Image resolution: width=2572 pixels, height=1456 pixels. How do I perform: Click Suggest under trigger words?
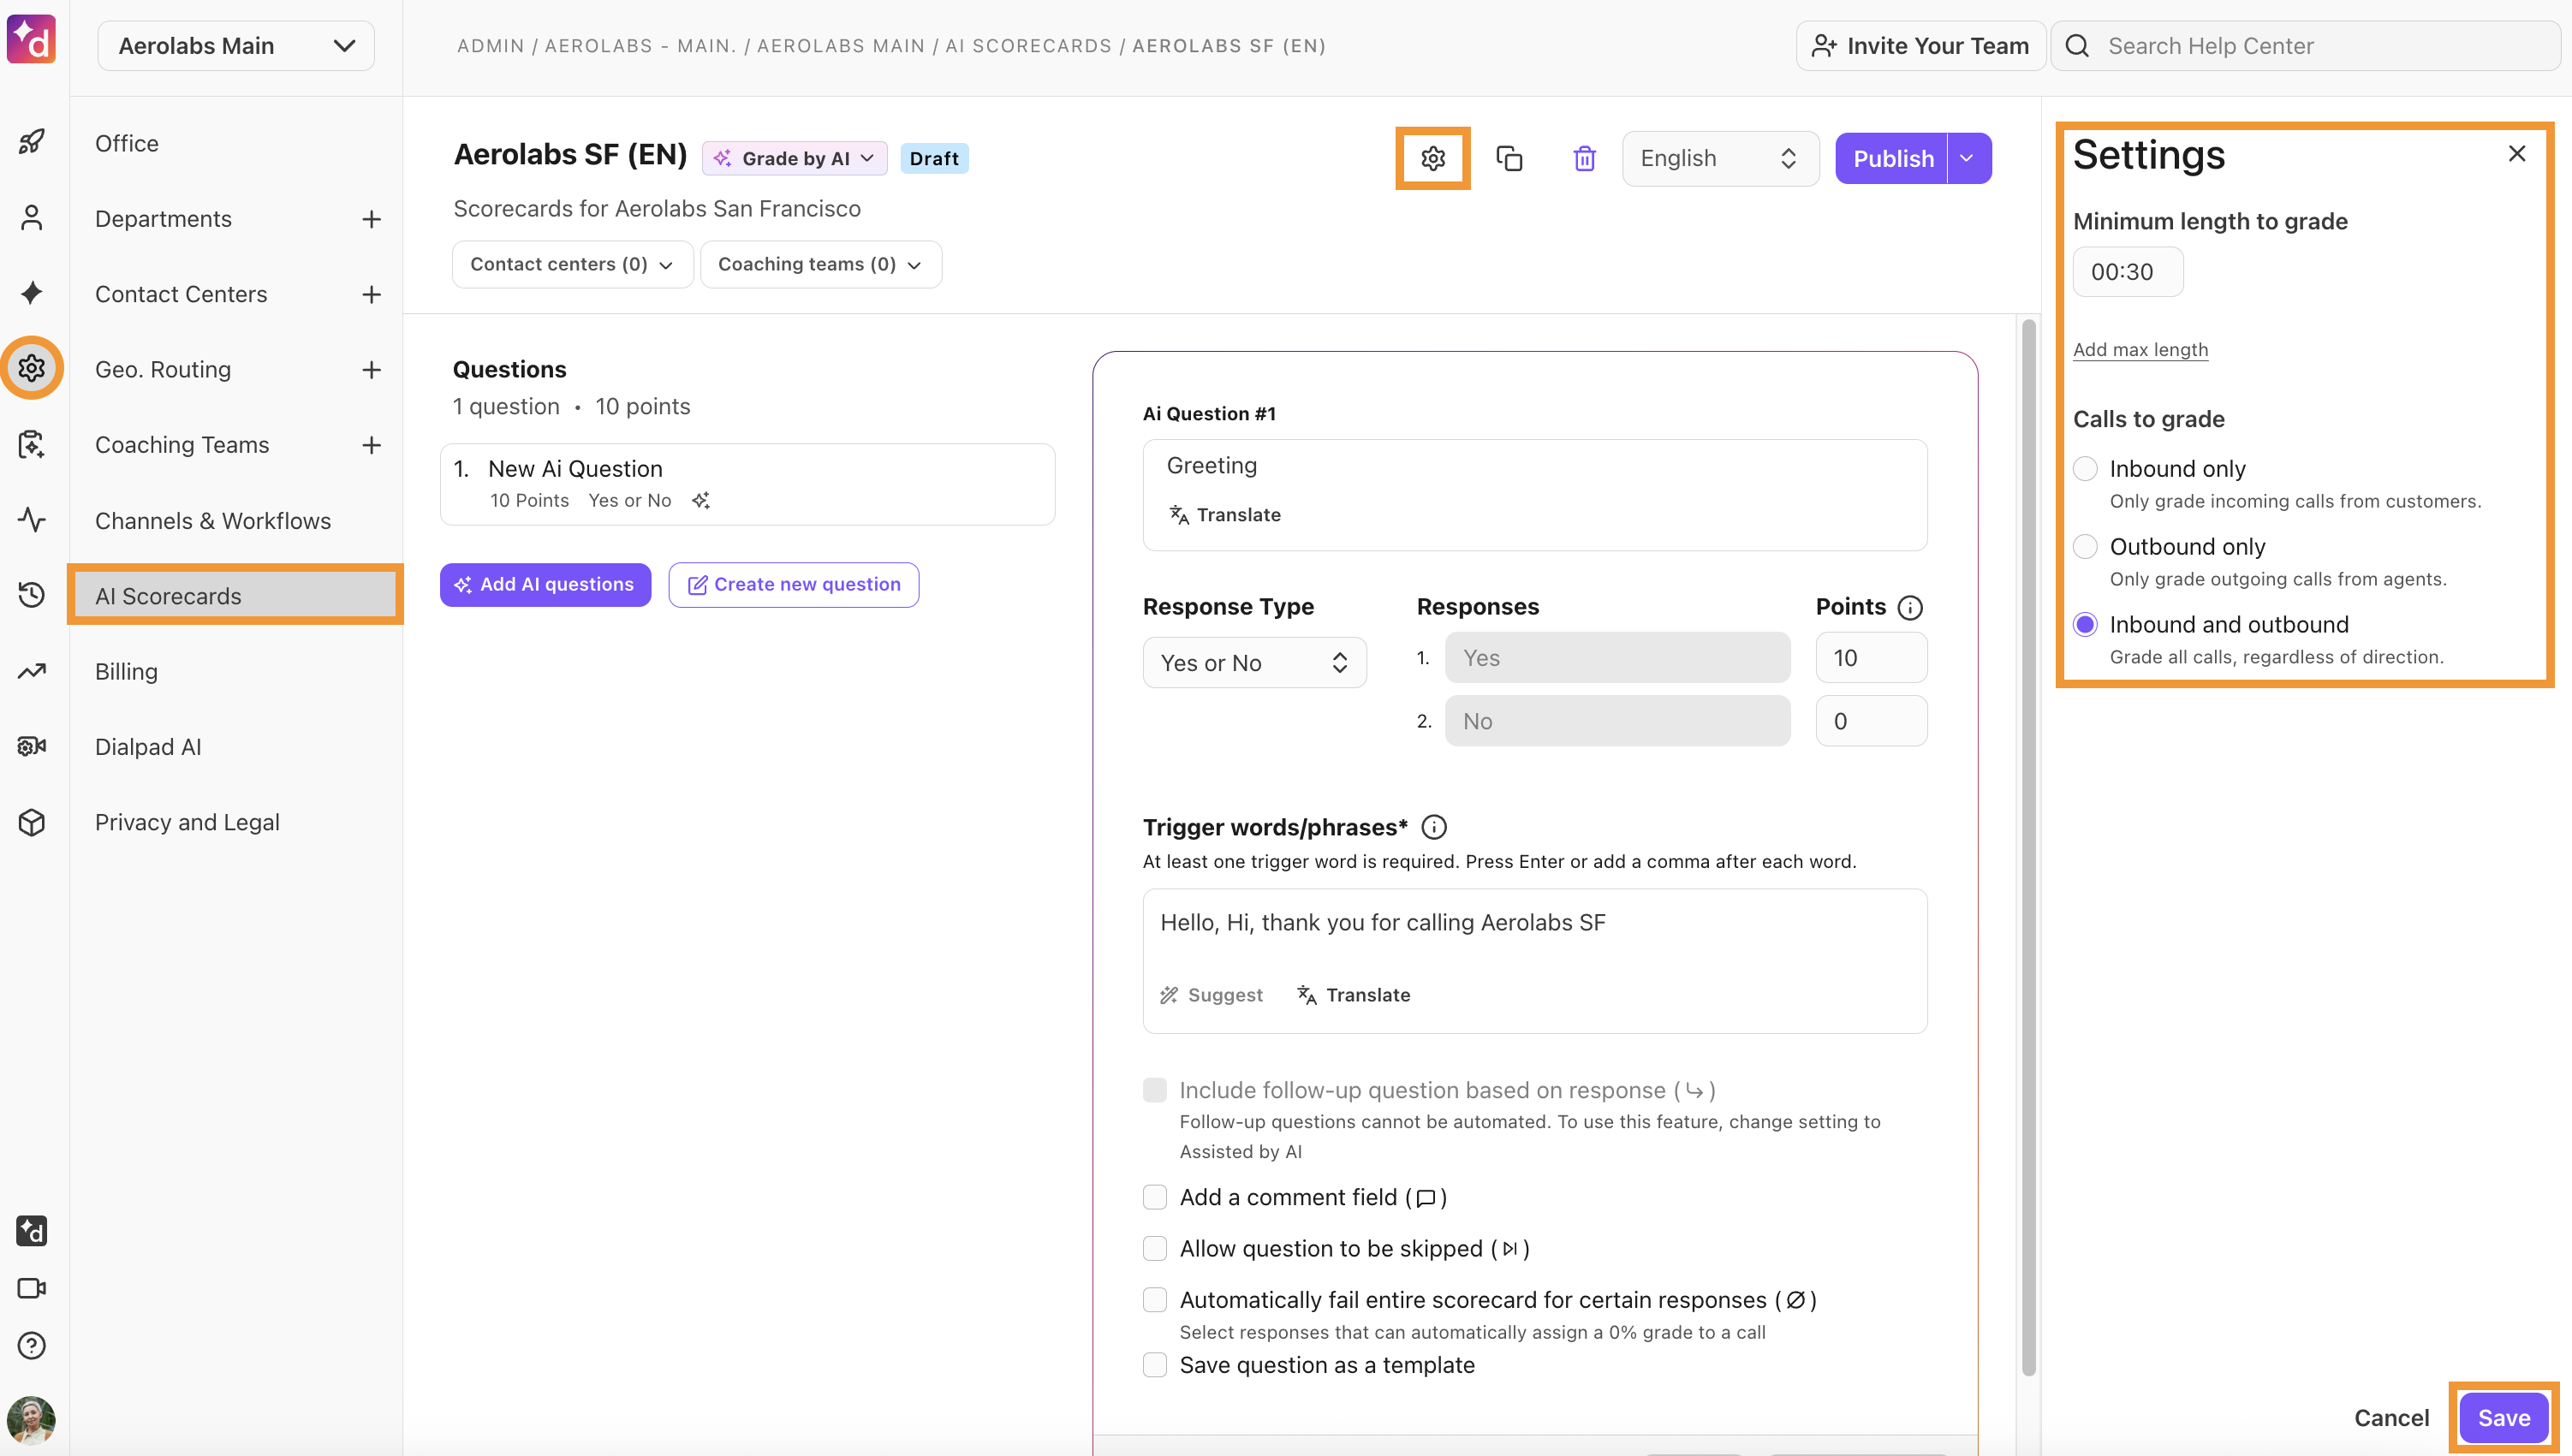coord(1212,995)
